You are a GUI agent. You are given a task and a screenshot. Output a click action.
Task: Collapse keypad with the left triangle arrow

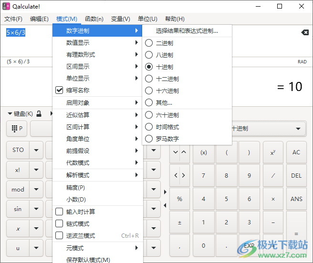pyautogui.click(x=165, y=205)
